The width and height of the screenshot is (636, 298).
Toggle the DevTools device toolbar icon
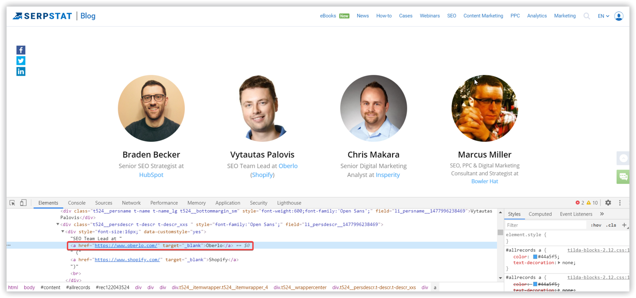(23, 203)
